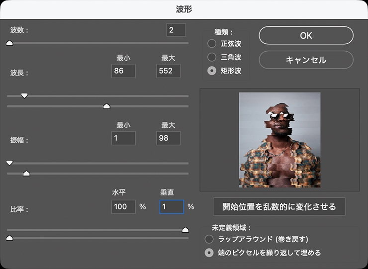Select the 三角波 wave type
This screenshot has width=368, height=269.
(x=212, y=57)
